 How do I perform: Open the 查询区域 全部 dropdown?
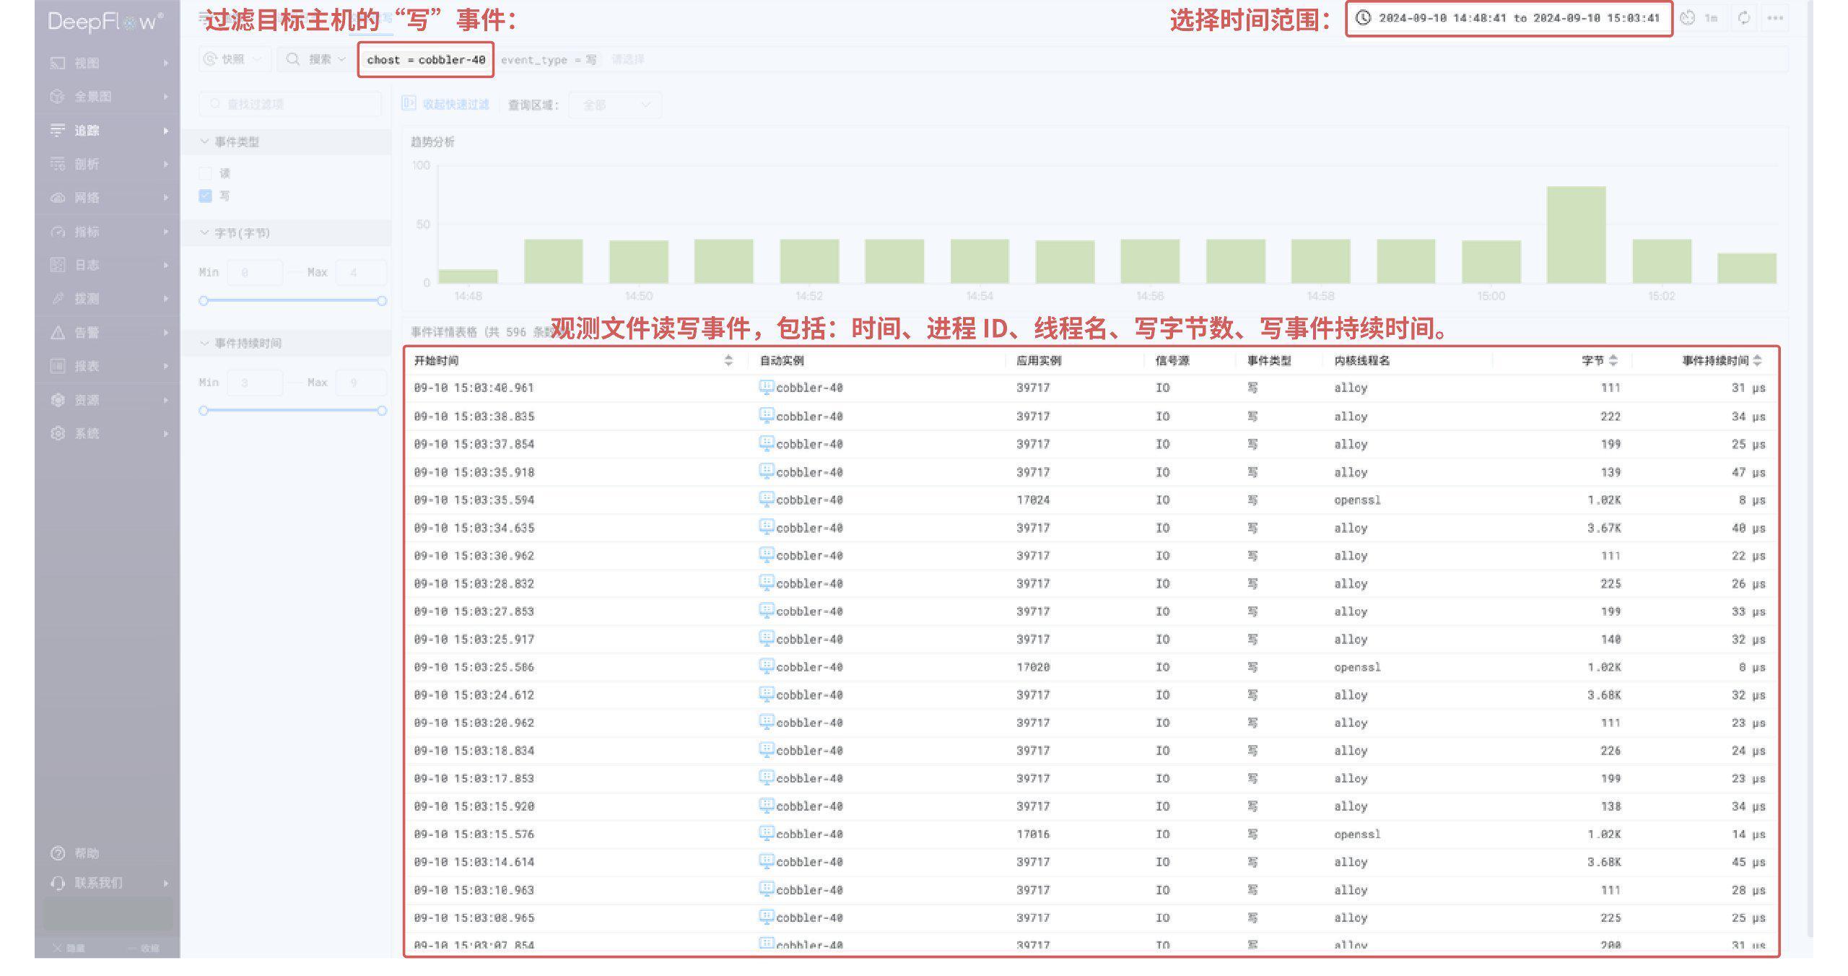(615, 105)
